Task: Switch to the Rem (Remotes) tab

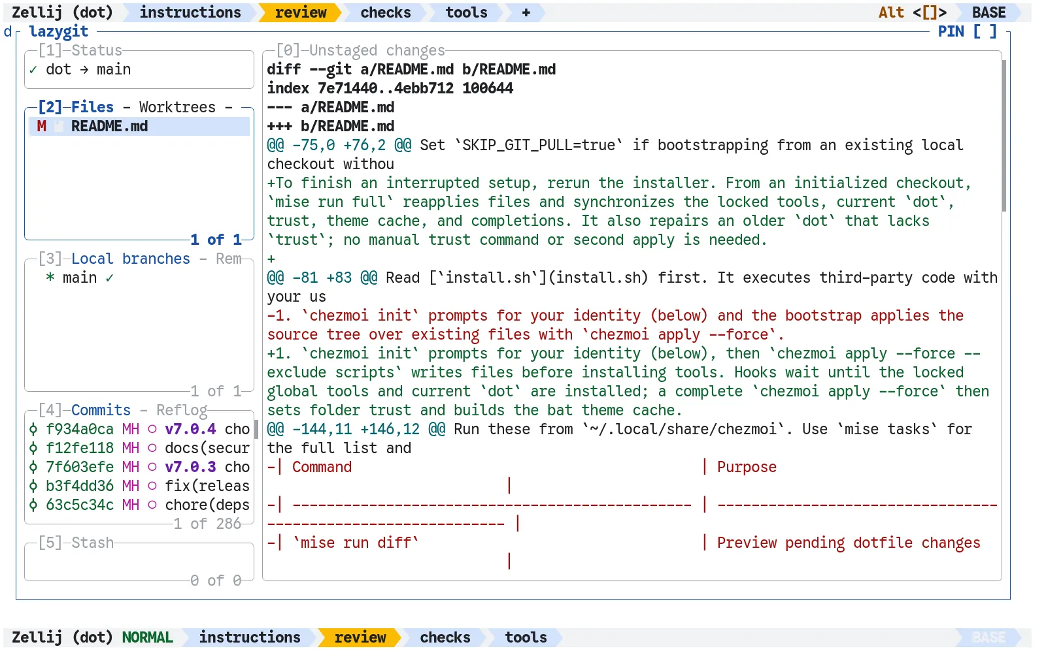Action: [x=229, y=259]
